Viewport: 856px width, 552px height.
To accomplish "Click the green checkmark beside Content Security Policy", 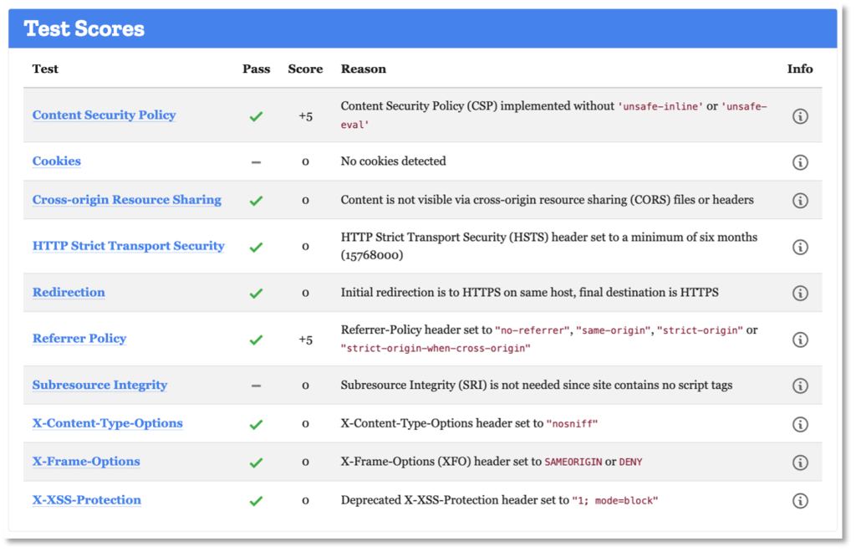I will click(256, 116).
